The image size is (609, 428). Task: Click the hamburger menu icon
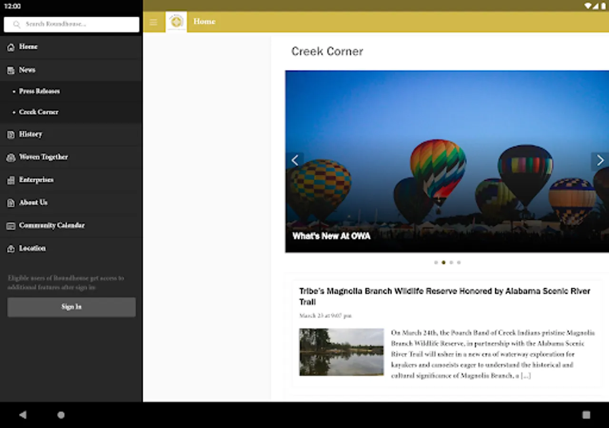pos(153,22)
